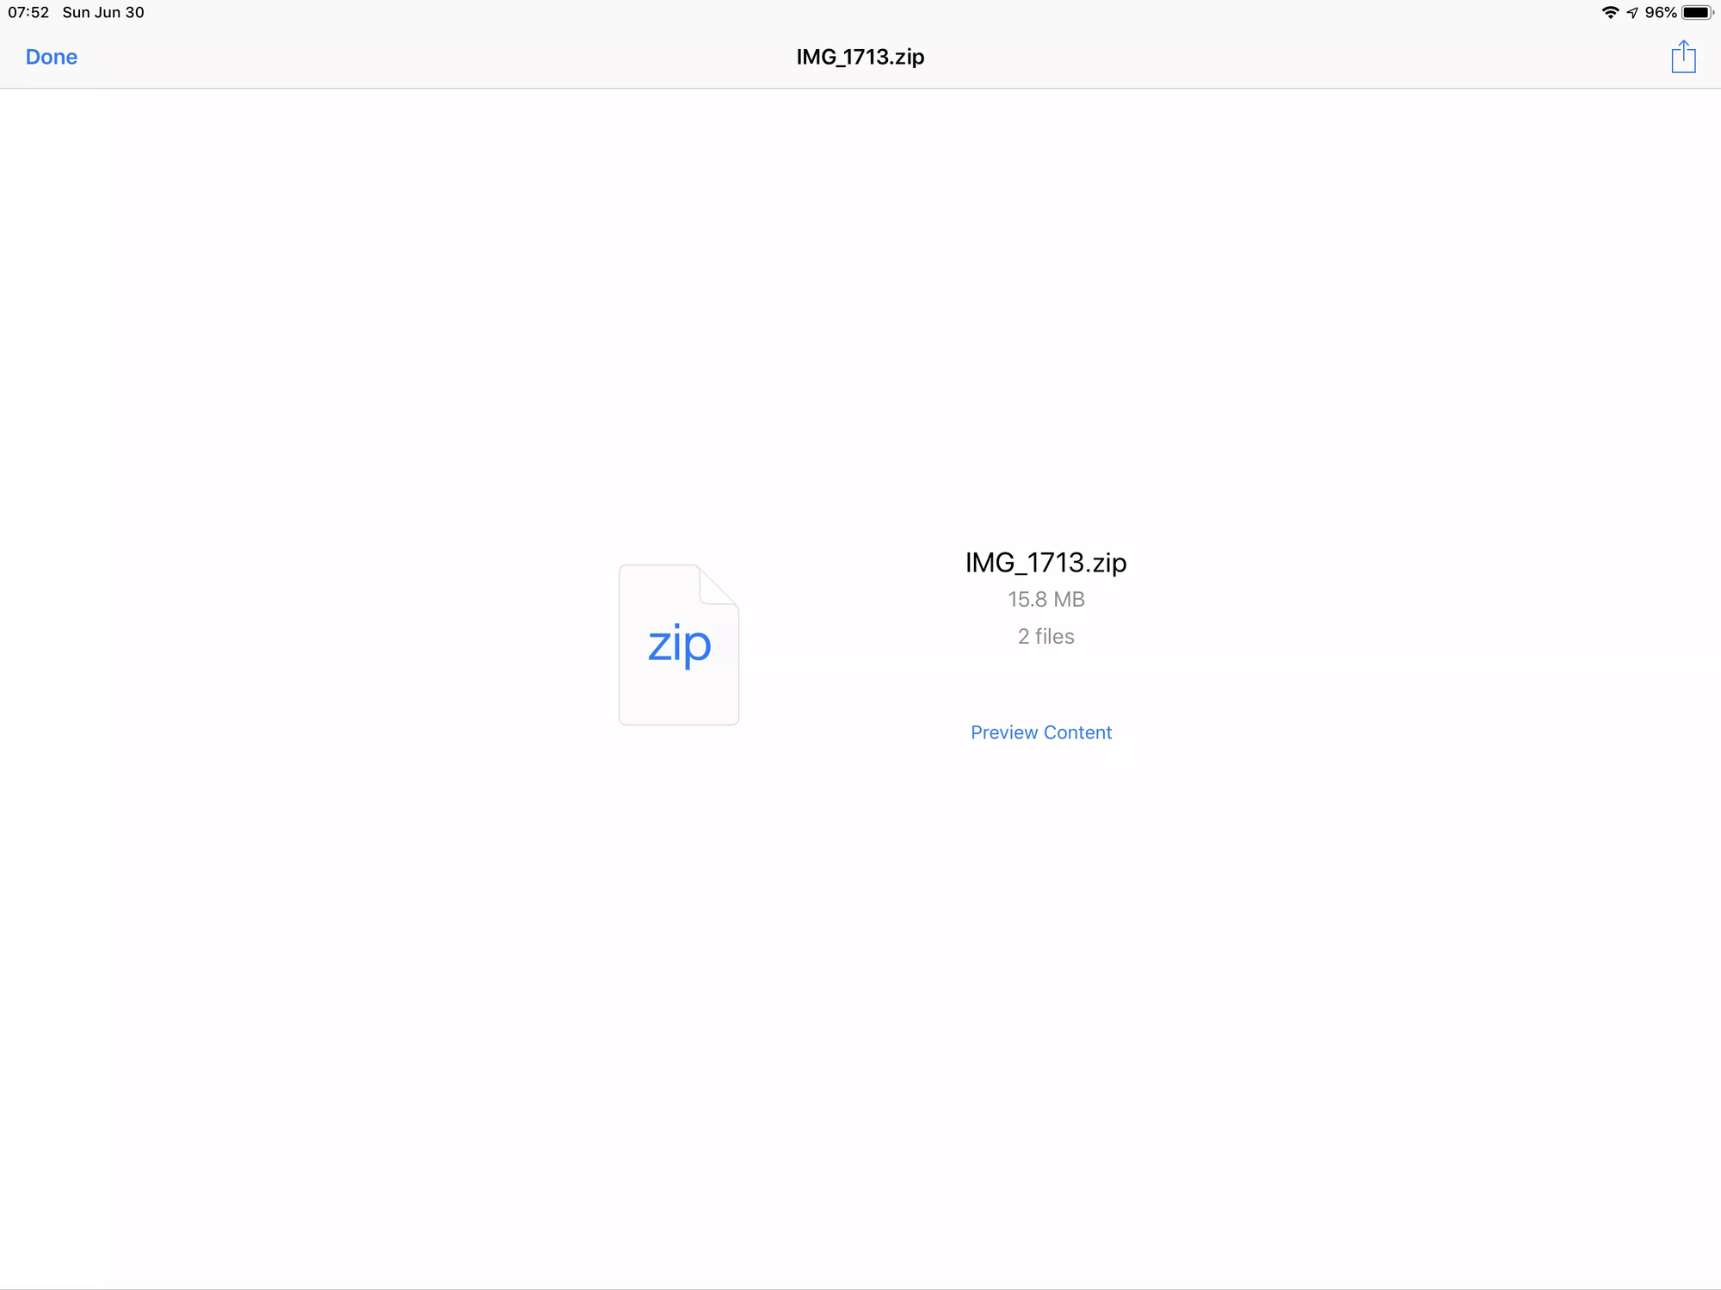
Task: Click the Done button to close
Action: pyautogui.click(x=52, y=57)
